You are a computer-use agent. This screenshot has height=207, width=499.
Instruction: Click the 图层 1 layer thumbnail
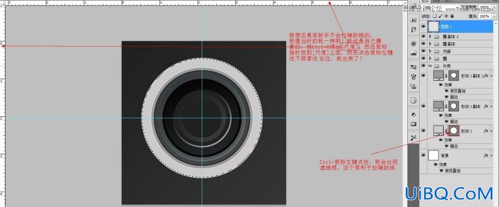pos(434,27)
